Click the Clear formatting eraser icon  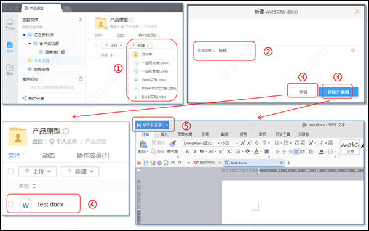[256, 143]
